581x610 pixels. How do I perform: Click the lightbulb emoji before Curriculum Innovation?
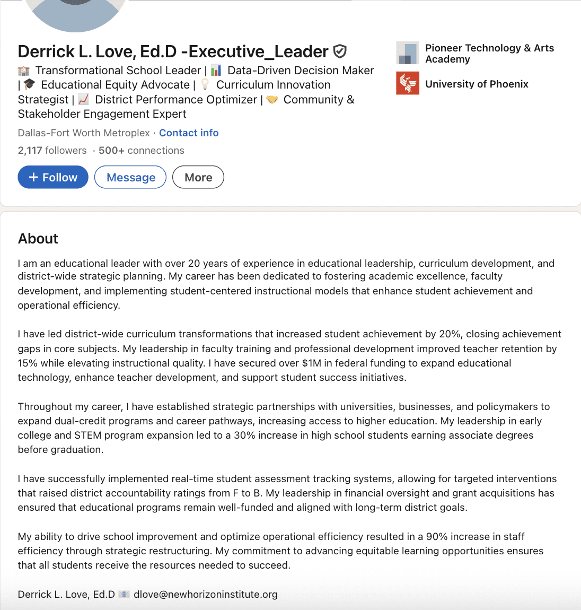point(205,85)
